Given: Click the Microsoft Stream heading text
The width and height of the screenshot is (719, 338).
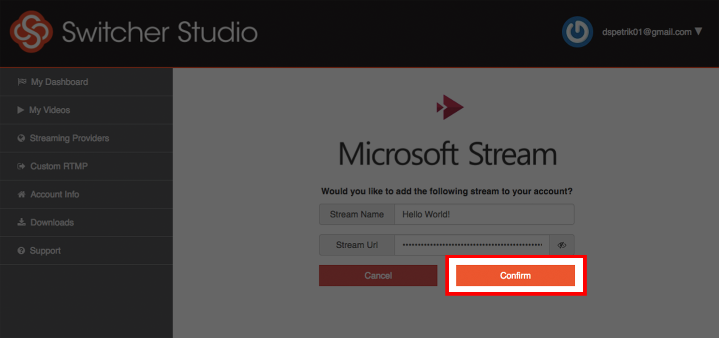Looking at the screenshot, I should click(x=447, y=153).
